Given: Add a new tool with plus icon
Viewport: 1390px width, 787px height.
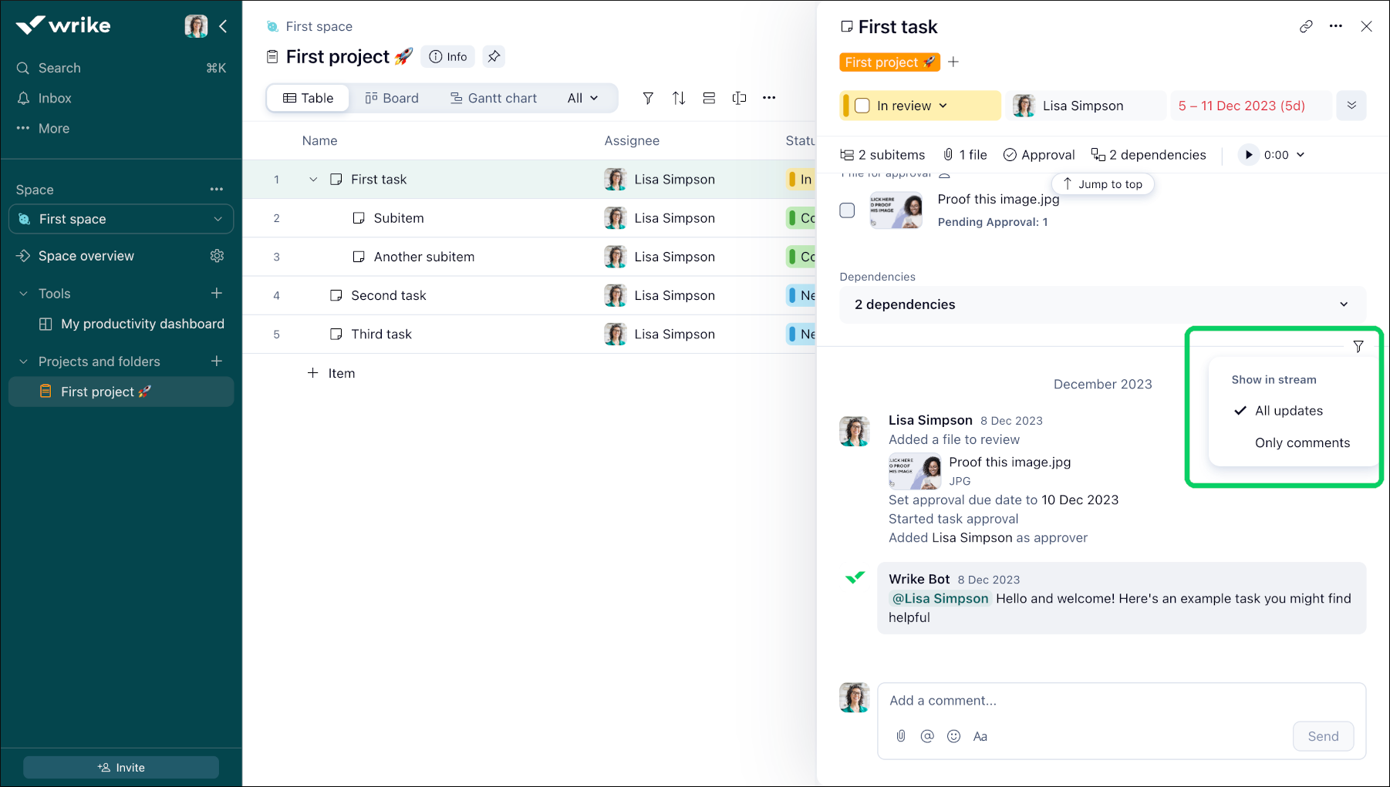Looking at the screenshot, I should point(217,293).
